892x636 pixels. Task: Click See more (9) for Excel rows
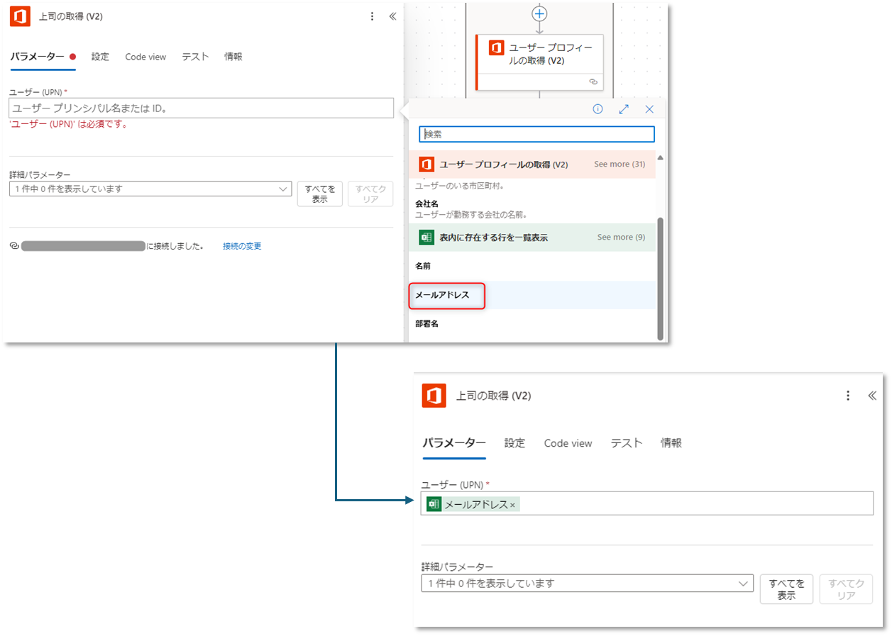coord(621,238)
